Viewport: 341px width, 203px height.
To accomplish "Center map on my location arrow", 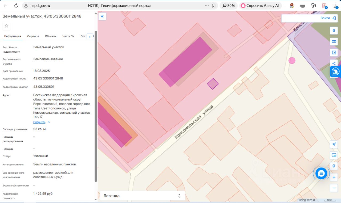I will pos(334,144).
